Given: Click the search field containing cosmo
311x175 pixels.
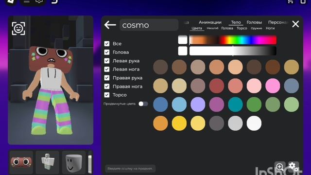Looking at the screenshot, I should [149, 25].
